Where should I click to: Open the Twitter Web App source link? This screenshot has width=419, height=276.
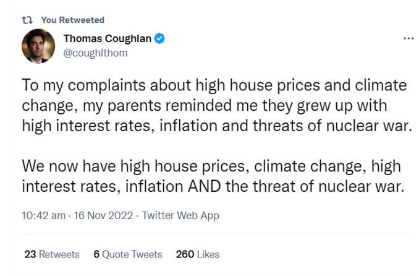pyautogui.click(x=180, y=215)
